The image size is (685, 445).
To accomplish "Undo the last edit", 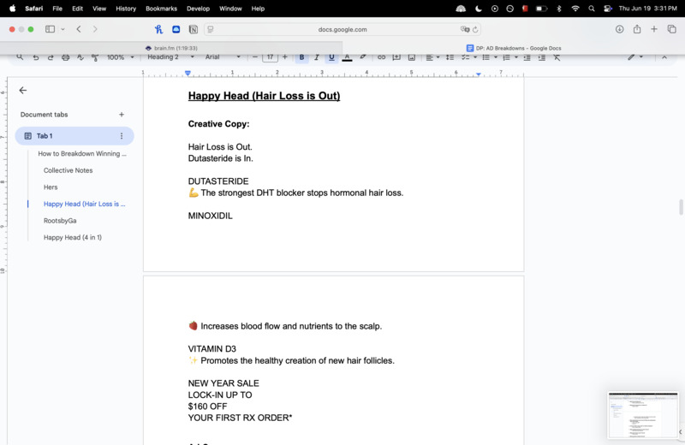I will pos(36,57).
